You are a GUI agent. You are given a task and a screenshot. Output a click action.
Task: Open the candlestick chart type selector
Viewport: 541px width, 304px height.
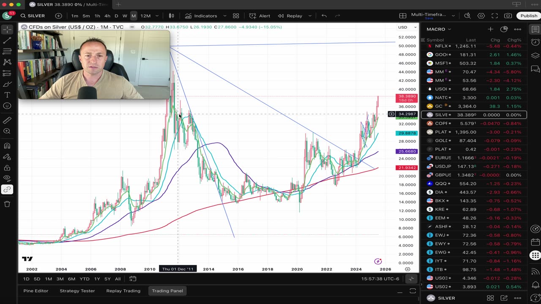coord(172,16)
